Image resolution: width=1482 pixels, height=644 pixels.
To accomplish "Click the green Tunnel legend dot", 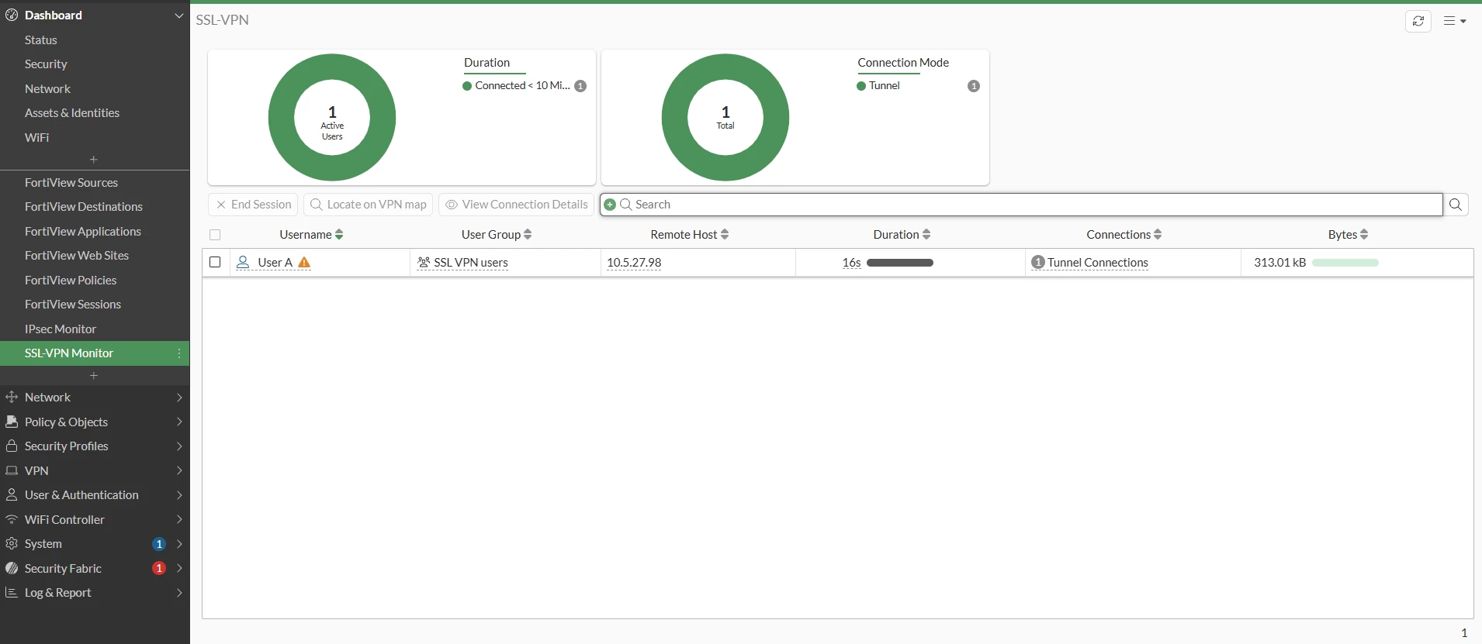I will tap(861, 86).
